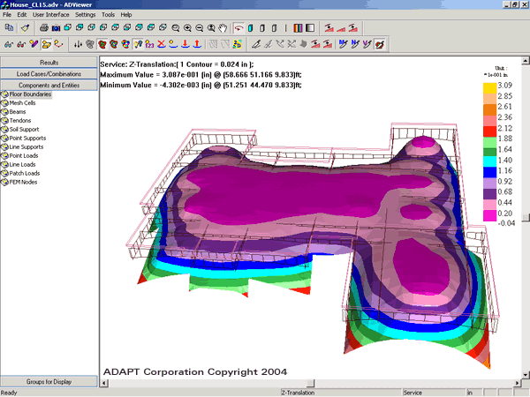Toggle Mesh Cells visibility icon
This screenshot has height=397, width=530.
pos(4,103)
